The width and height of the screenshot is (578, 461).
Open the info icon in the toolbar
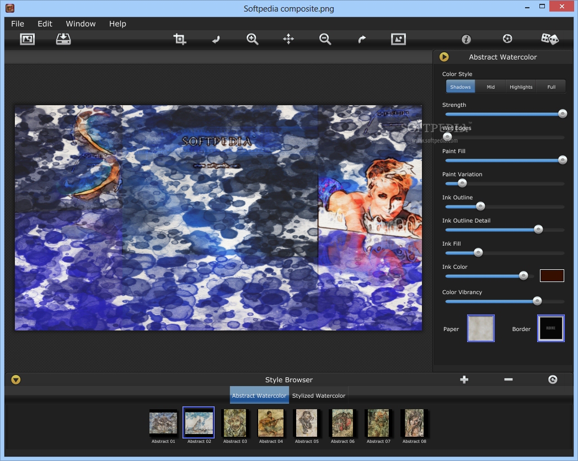[466, 39]
